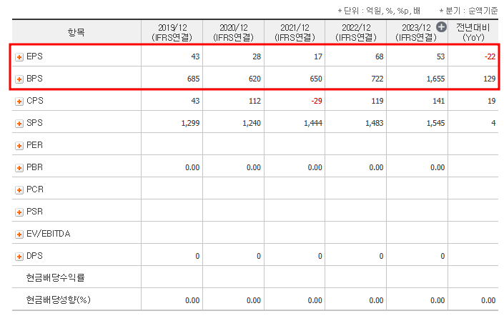The image size is (504, 316).
Task: Select CPS 2022/12 value 119
Action: (377, 101)
